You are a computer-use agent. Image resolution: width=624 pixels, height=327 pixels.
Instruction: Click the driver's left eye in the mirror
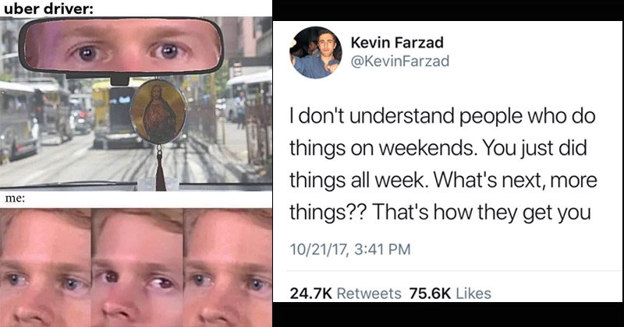click(x=85, y=51)
